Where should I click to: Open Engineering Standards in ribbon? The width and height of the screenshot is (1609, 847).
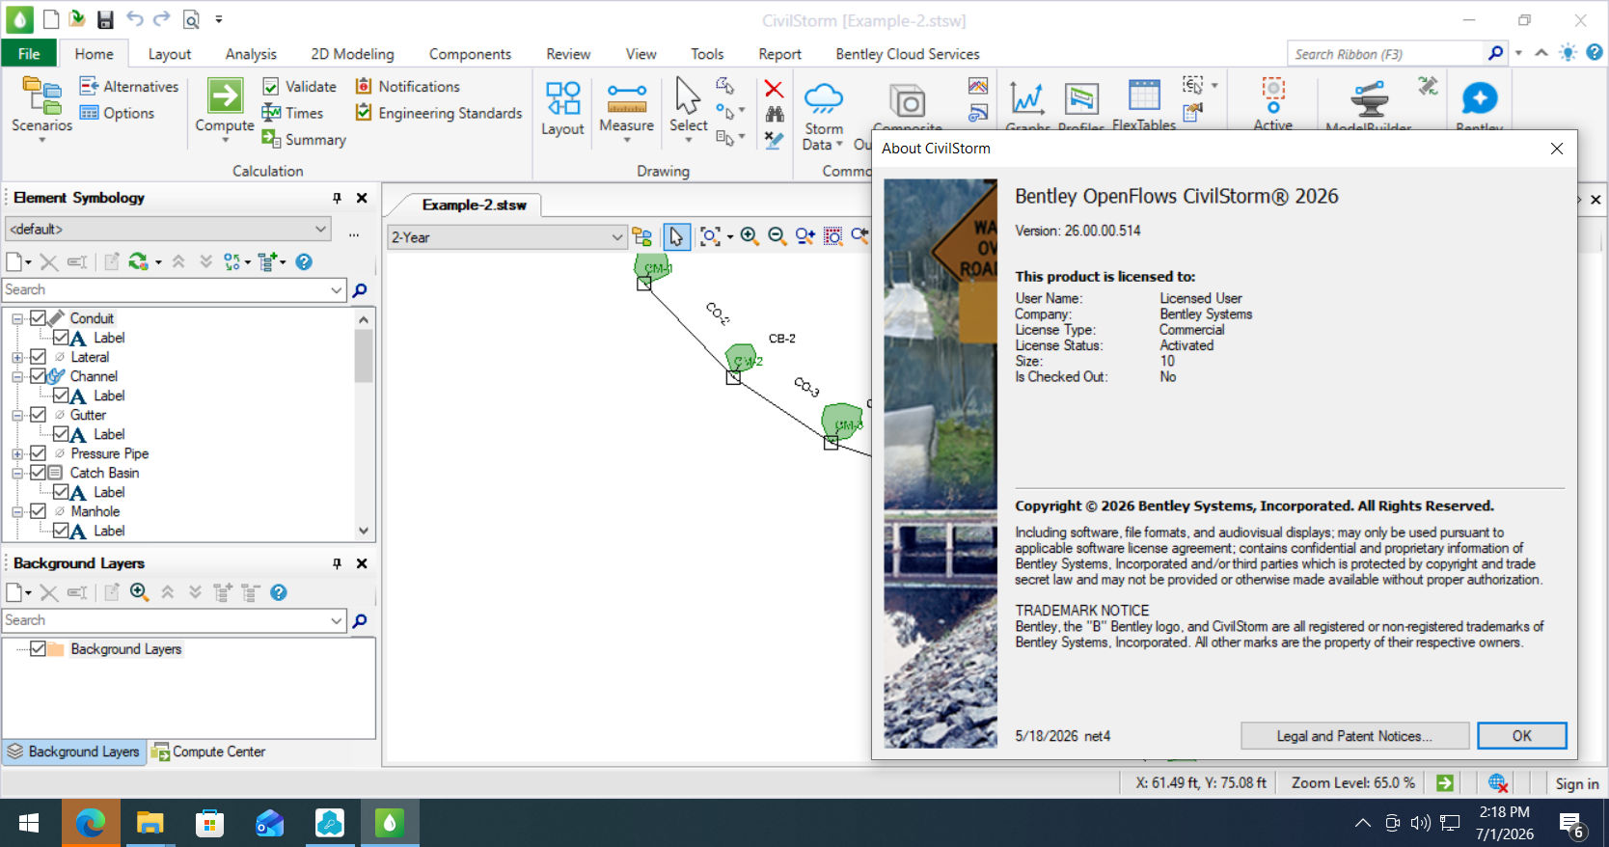click(x=439, y=113)
